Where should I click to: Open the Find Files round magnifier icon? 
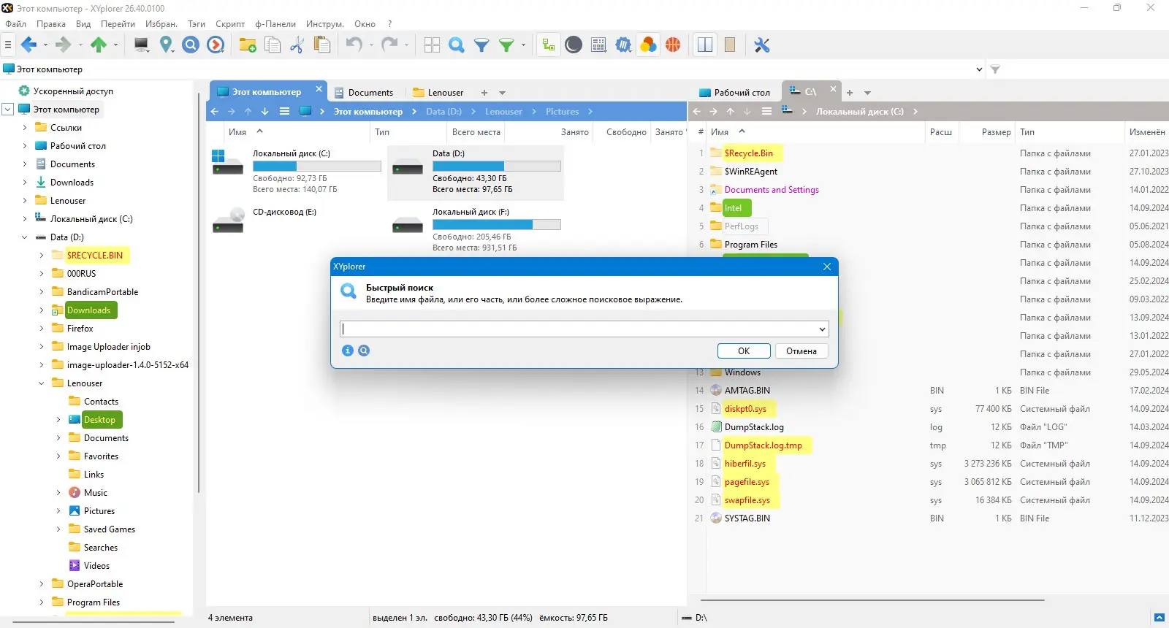click(191, 45)
